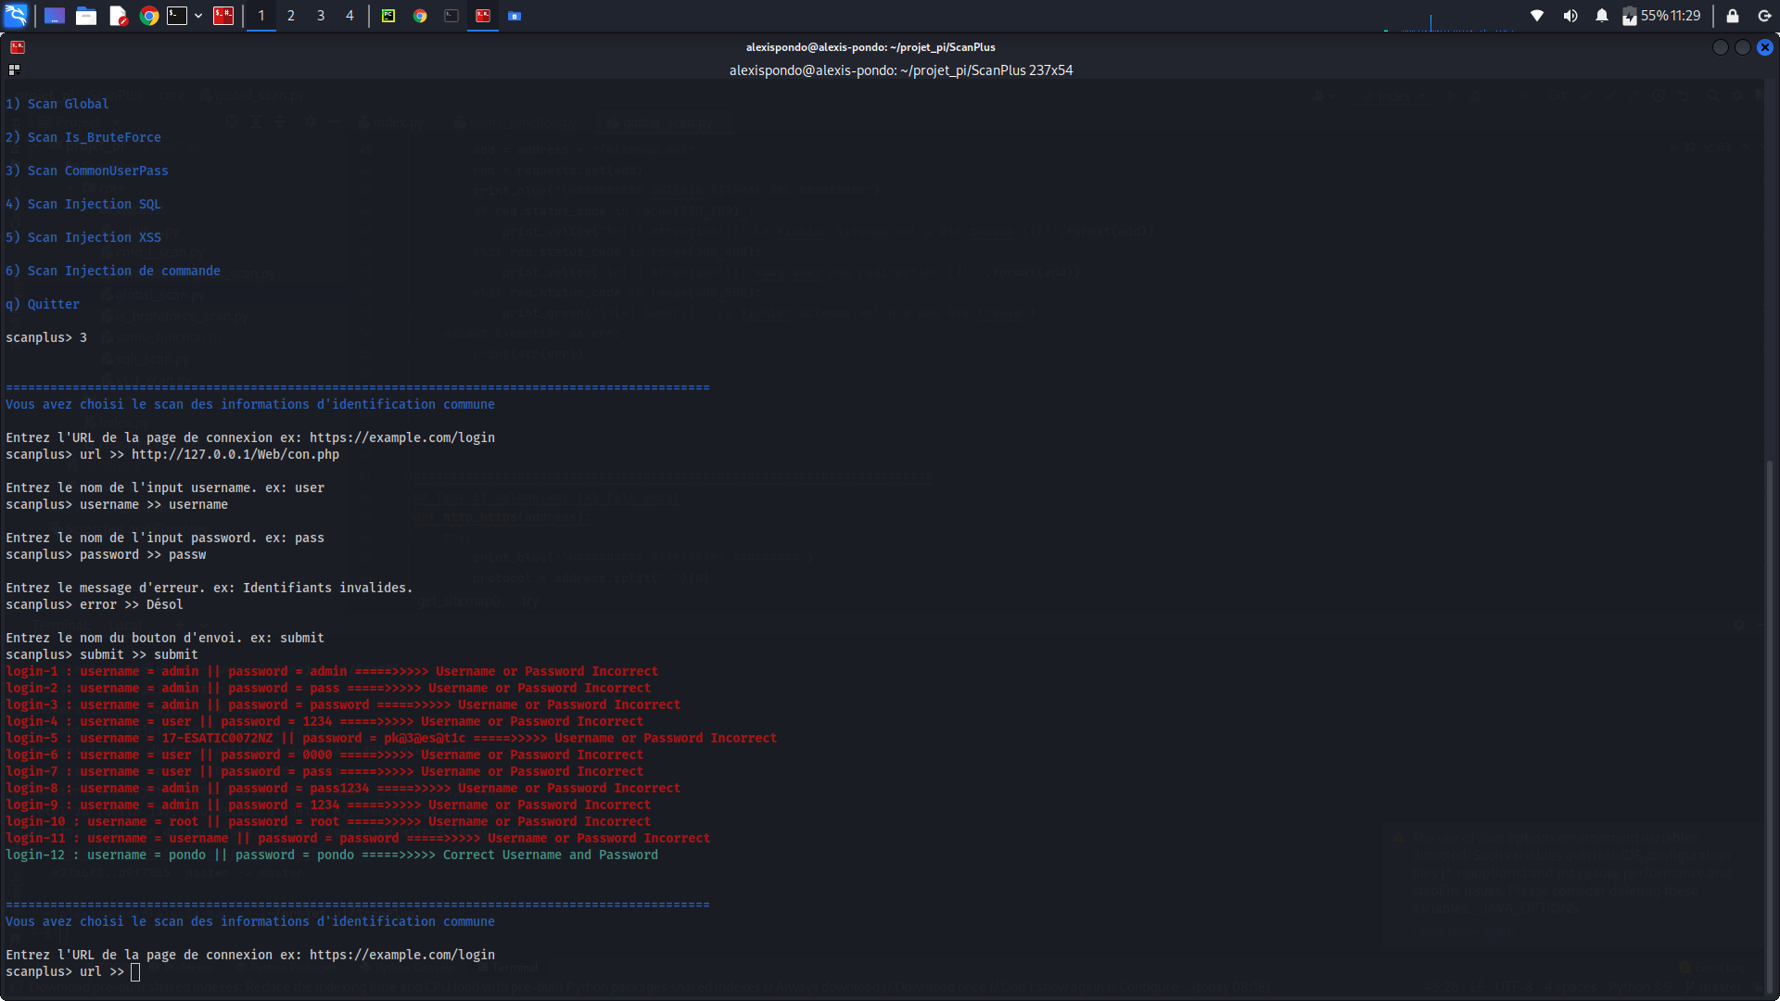
Task: Log out using the session exit icon
Action: click(1765, 16)
